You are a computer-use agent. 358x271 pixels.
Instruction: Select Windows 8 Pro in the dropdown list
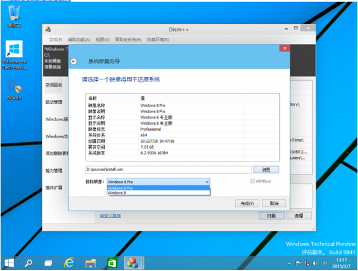coord(158,188)
